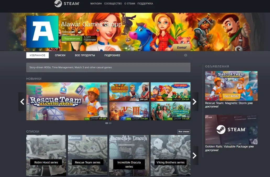This screenshot has height=177, width=270.
Task: Switch to the Избранное tab
Action: pos(37,55)
